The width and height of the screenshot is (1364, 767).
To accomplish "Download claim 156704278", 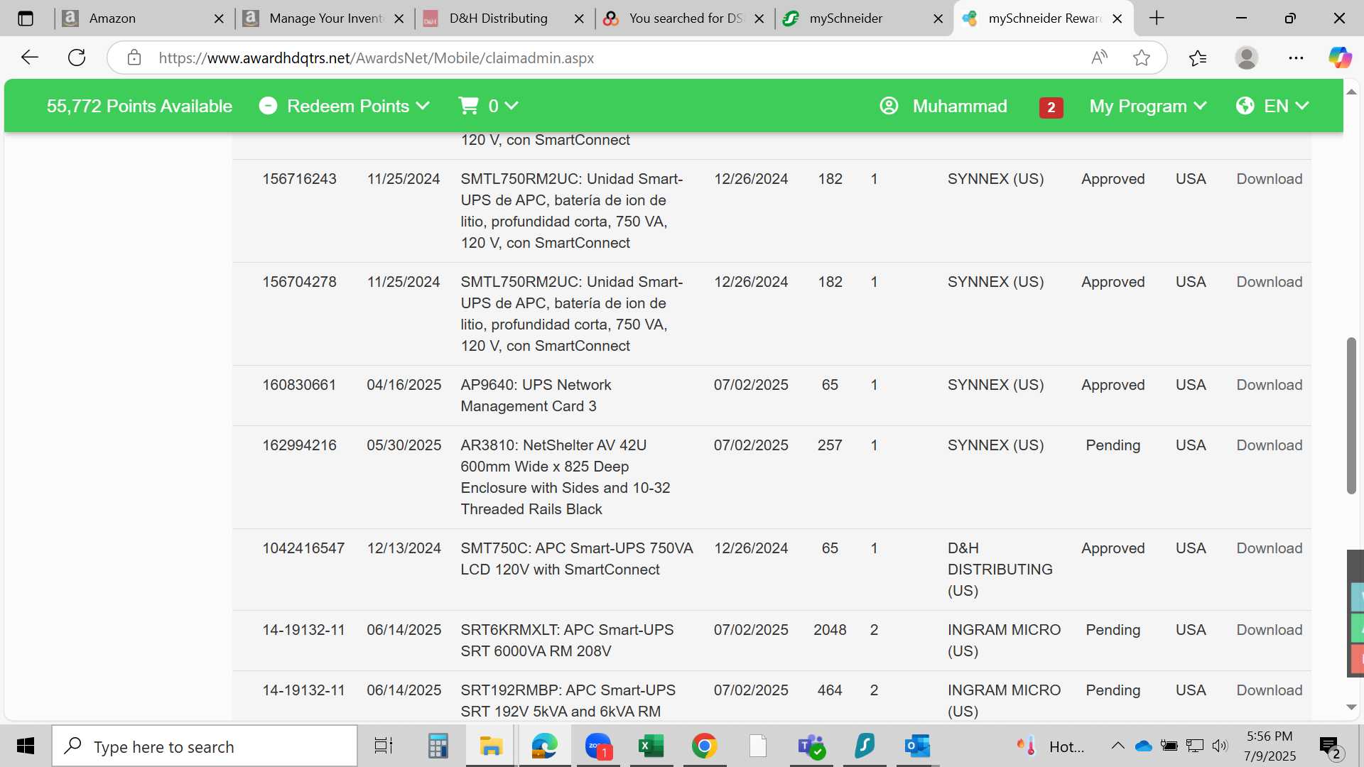I will pos(1269,282).
